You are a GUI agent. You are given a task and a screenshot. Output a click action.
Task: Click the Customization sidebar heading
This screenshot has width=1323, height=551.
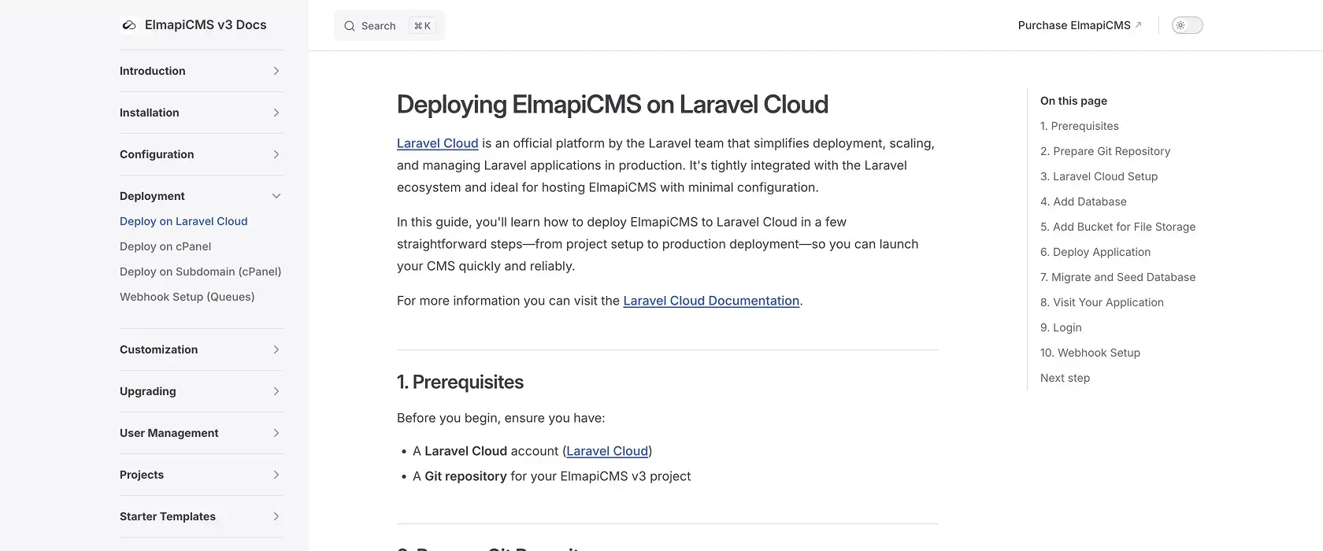[x=158, y=349]
